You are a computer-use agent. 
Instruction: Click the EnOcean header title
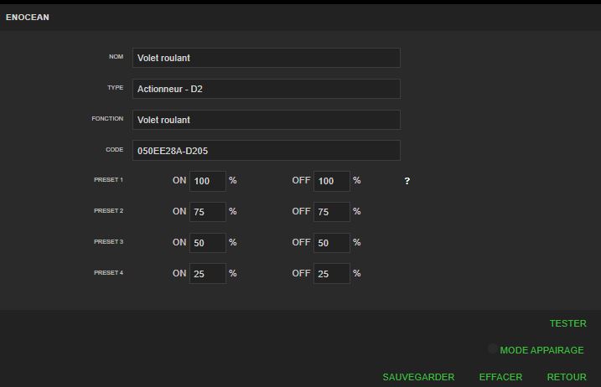tap(28, 17)
